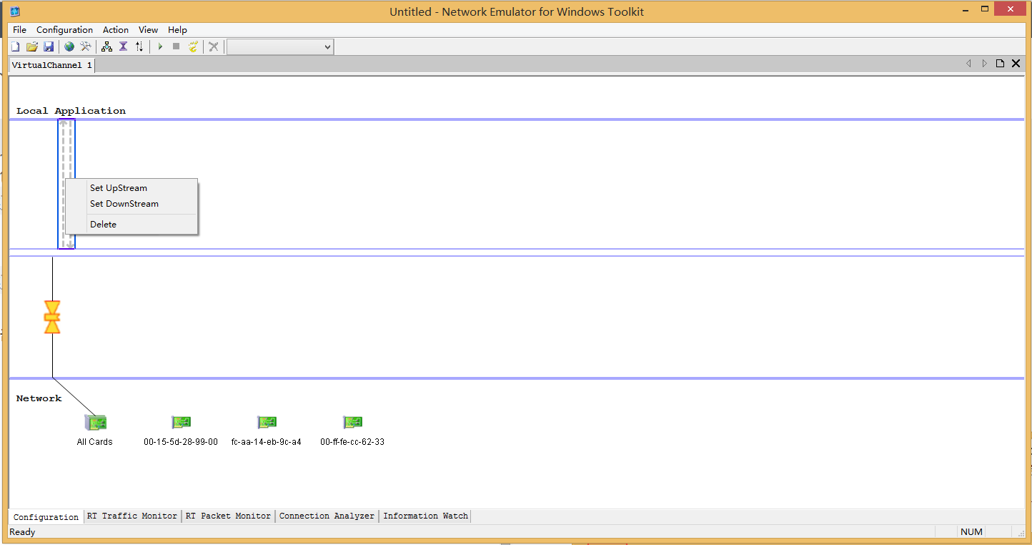Switch to RT Traffic Monitor tab
This screenshot has width=1032, height=545.
pos(132,516)
